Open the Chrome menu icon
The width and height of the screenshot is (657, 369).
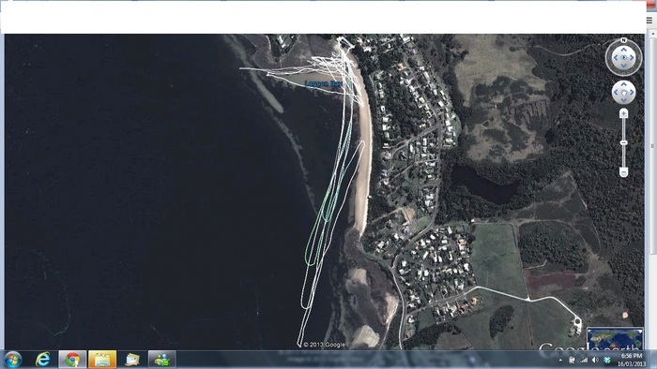[650, 20]
